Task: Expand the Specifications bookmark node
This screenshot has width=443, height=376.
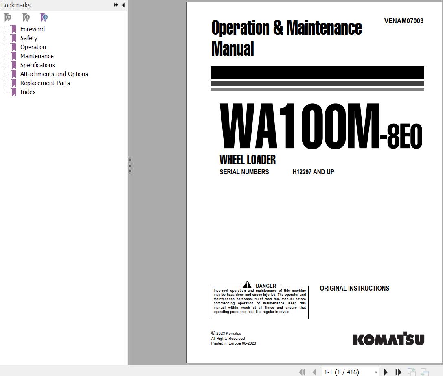Action: click(x=5, y=65)
